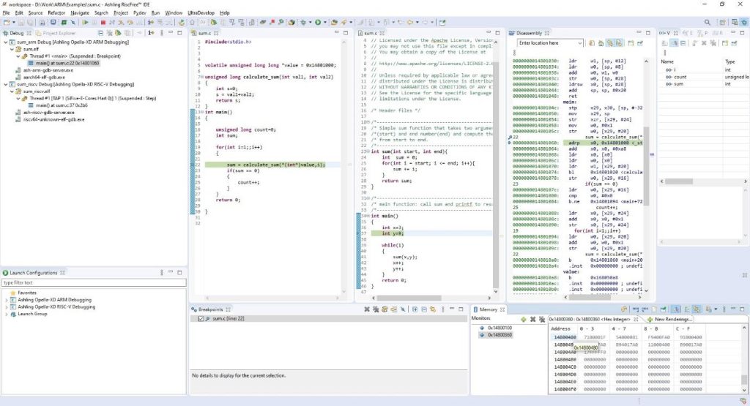The height and width of the screenshot is (406, 750).
Task: Click instruction stepping mode icon in Debug view
Action: (x=151, y=33)
